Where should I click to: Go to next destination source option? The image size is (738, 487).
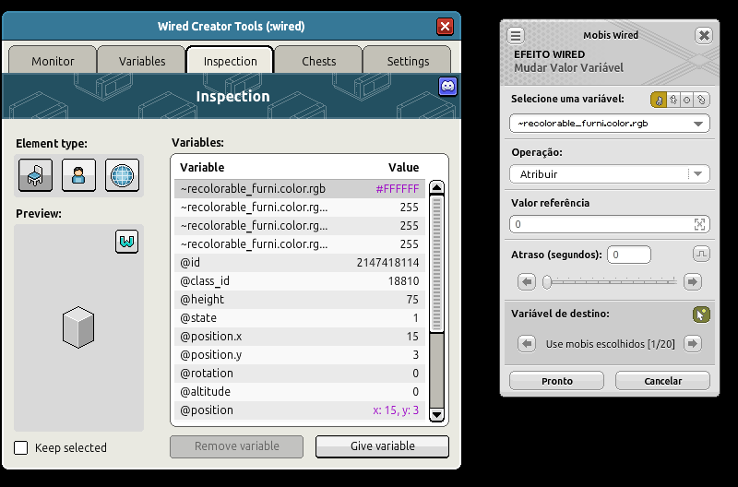coord(693,343)
